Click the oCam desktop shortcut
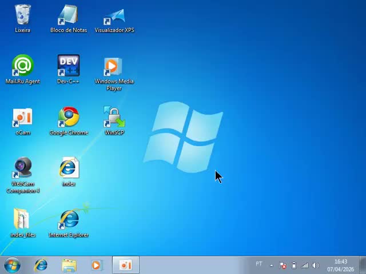This screenshot has height=274, width=366. click(x=23, y=118)
